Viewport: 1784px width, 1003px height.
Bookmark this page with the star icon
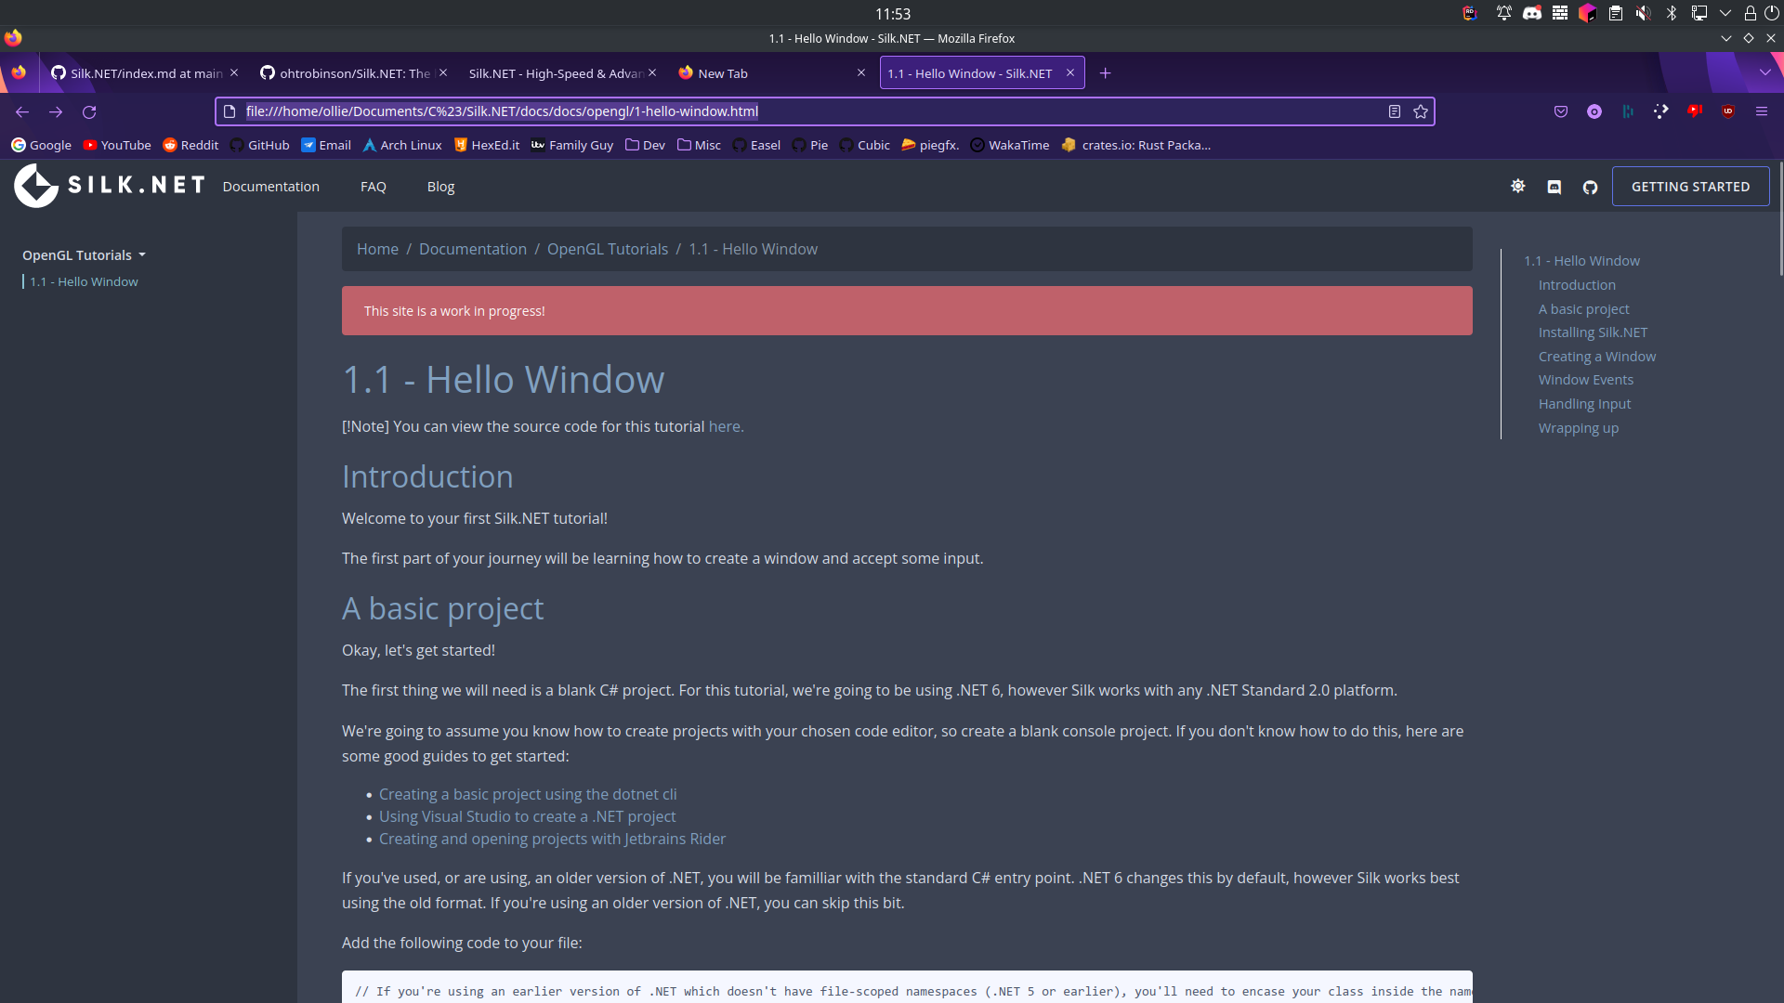tap(1420, 111)
